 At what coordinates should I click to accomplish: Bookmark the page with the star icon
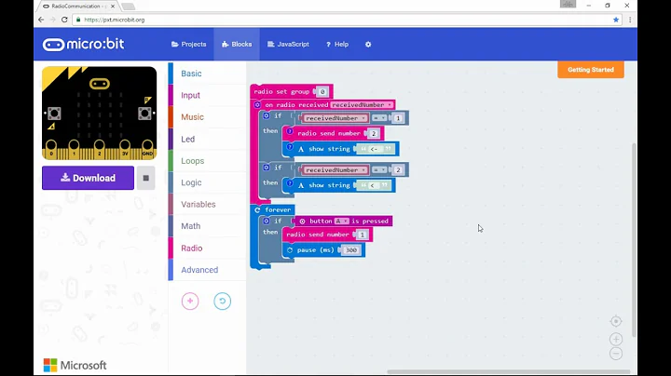pos(616,20)
